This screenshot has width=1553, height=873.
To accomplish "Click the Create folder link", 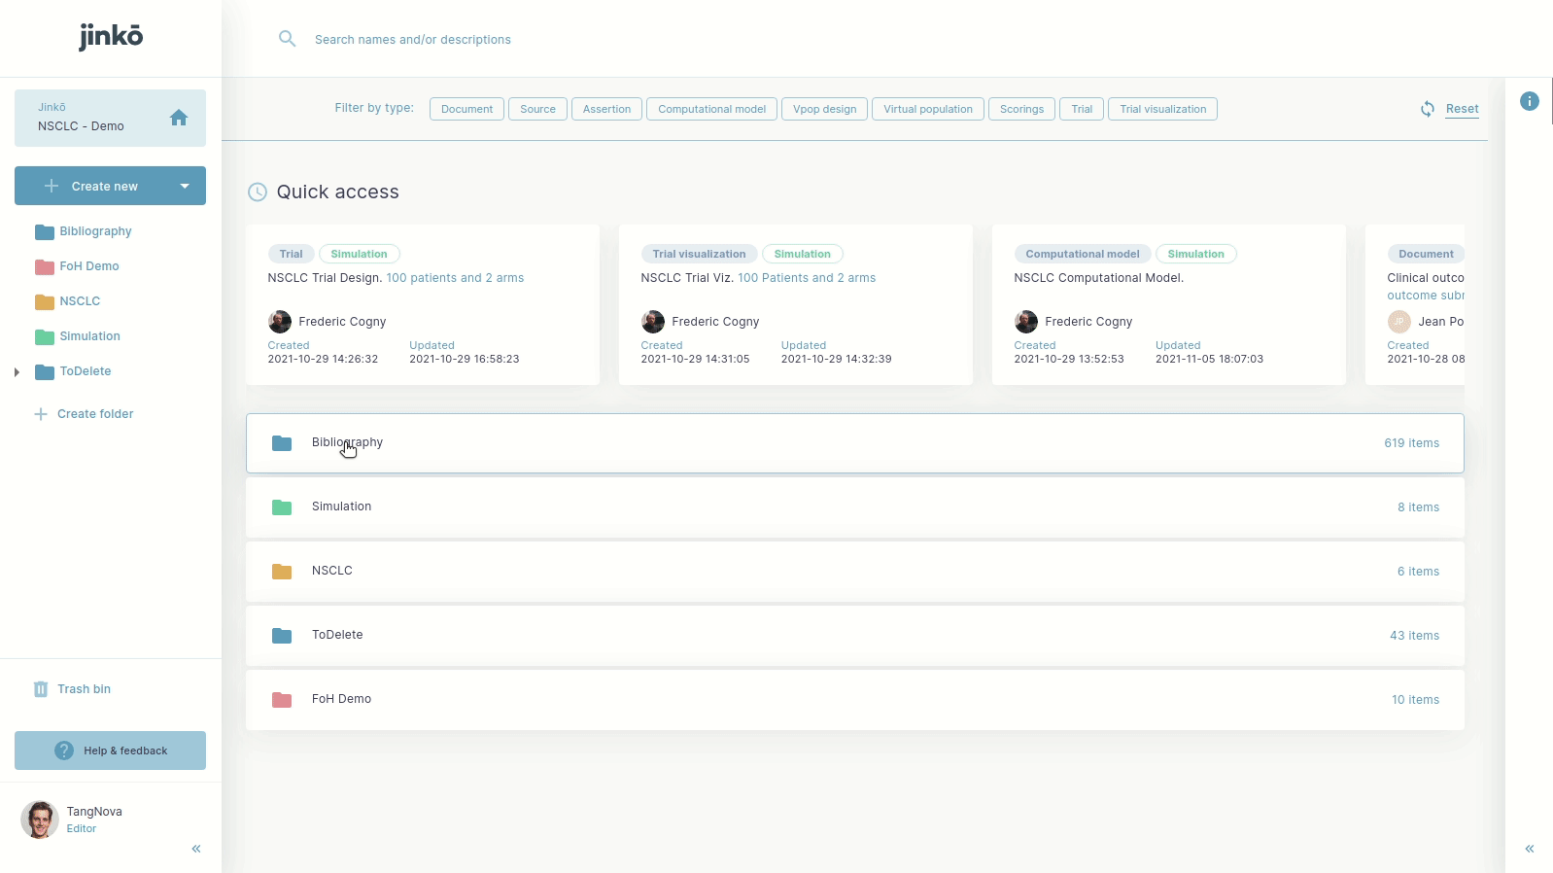I will tap(94, 414).
